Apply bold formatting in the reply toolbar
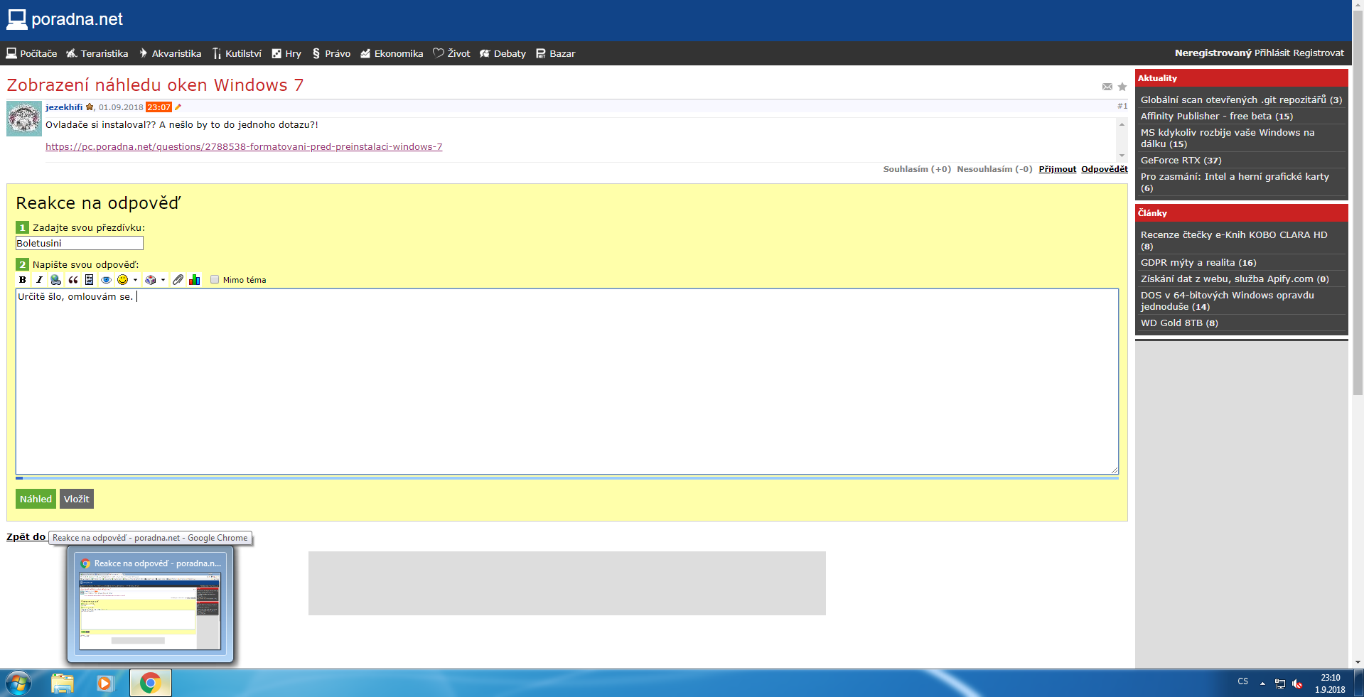 point(22,280)
